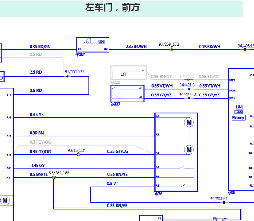The image size is (254, 221).
Task: Click the splice point 93/264_153 dot
Action: tap(54, 178)
